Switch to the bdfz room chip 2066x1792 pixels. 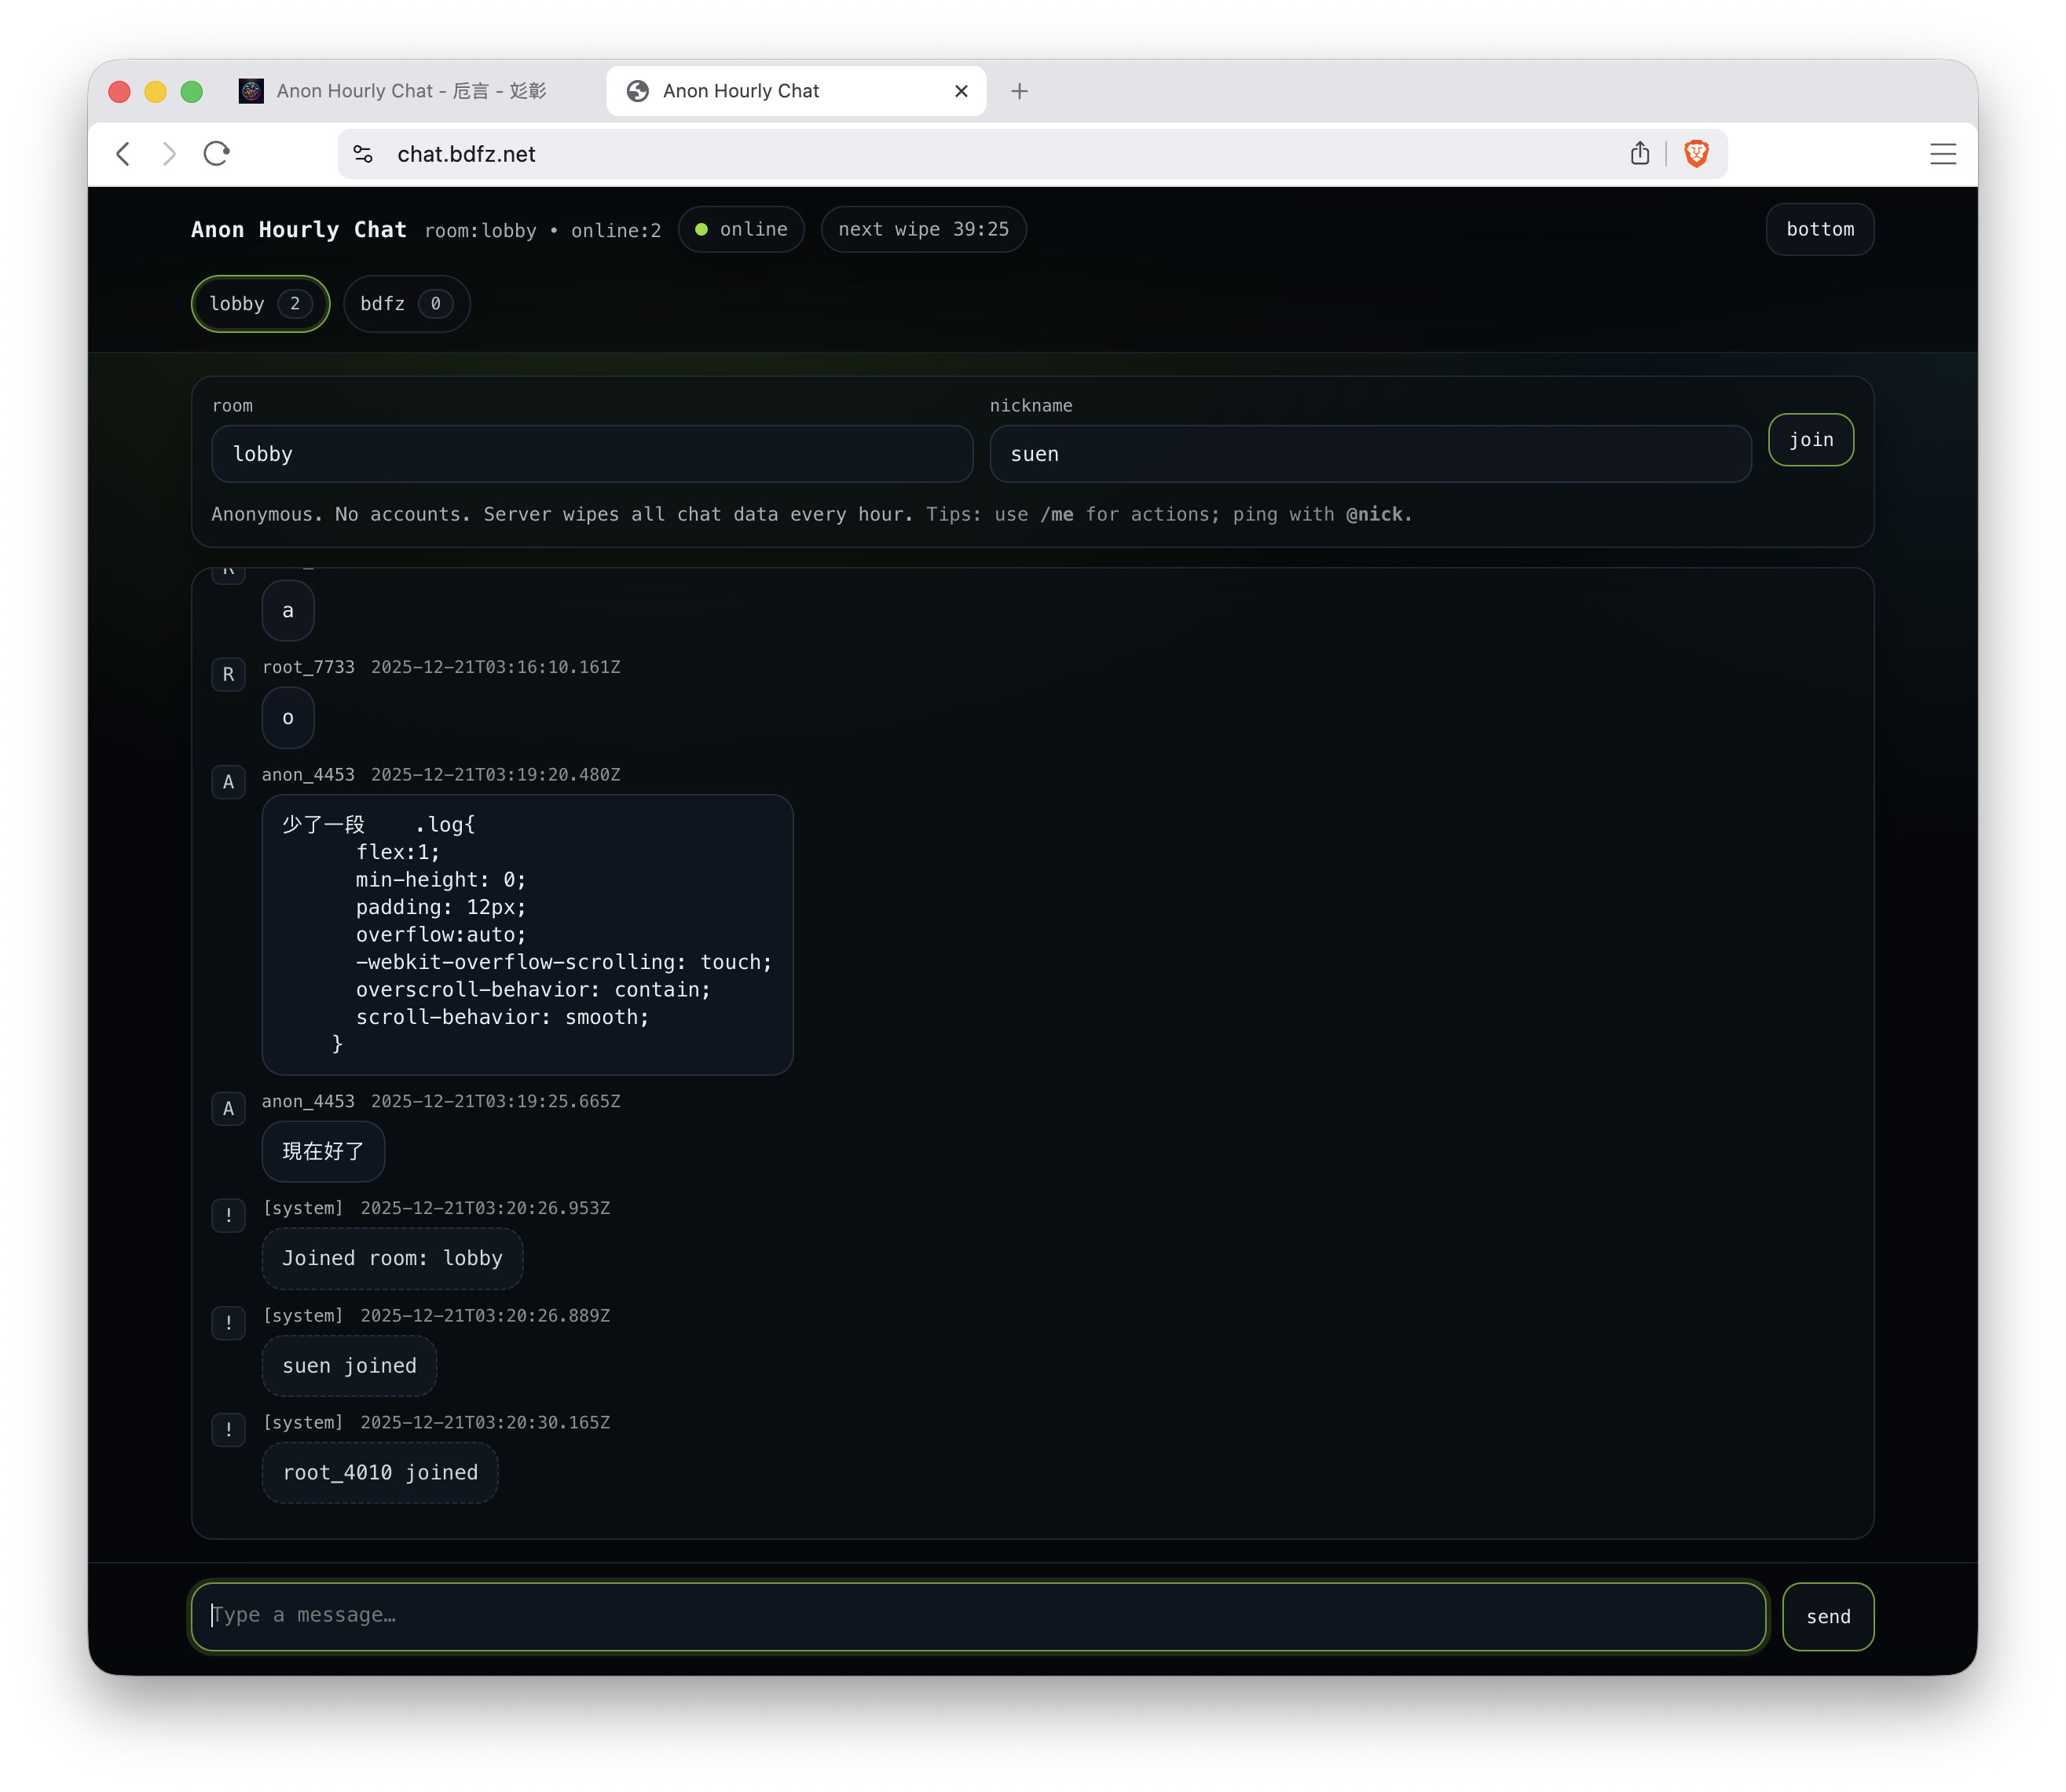pyautogui.click(x=405, y=304)
